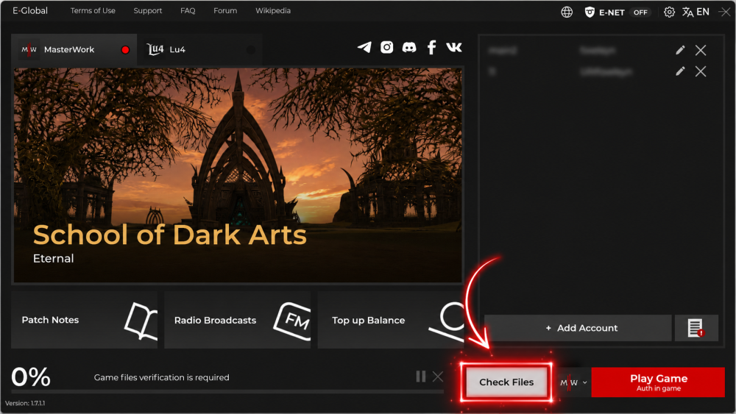736x414 pixels.
Task: Open the Patch Notes card
Action: 85,320
